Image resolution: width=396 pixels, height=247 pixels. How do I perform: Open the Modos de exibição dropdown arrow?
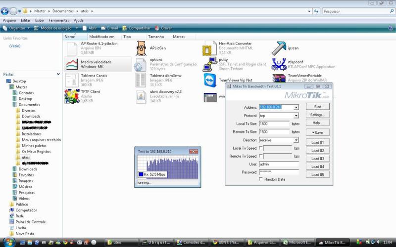[77, 28]
